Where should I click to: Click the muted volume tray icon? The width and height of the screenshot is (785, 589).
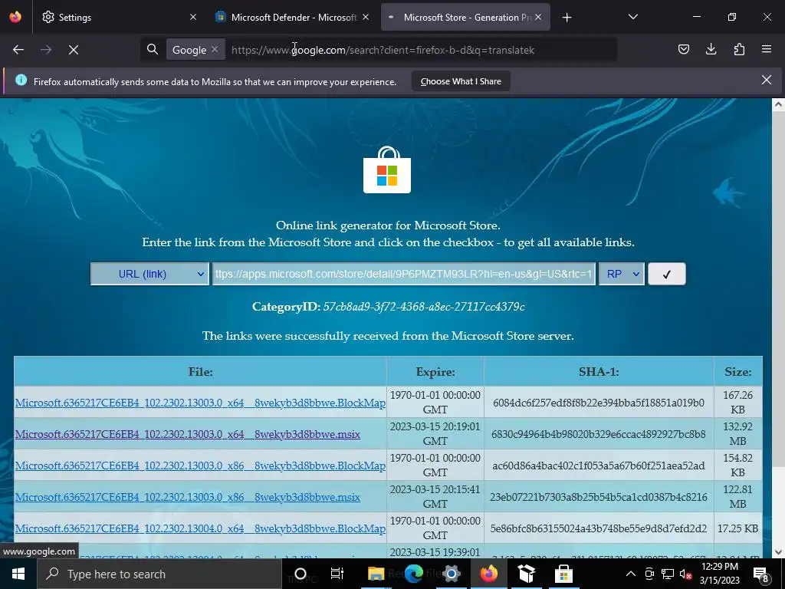click(x=686, y=574)
